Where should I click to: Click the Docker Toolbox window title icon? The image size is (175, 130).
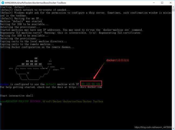point(3,3)
